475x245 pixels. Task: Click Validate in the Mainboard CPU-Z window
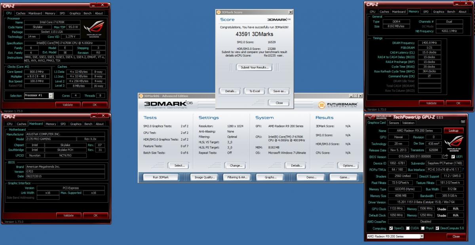tap(68, 215)
